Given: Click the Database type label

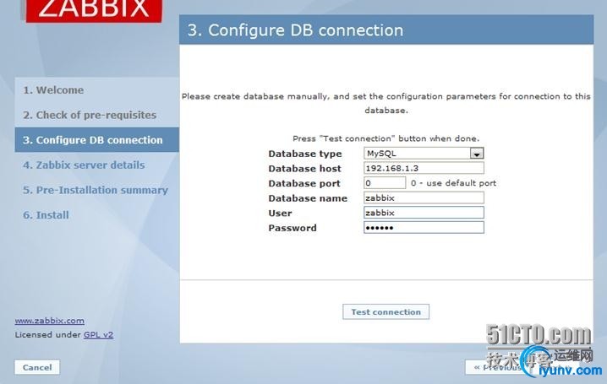Looking at the screenshot, I should [305, 154].
